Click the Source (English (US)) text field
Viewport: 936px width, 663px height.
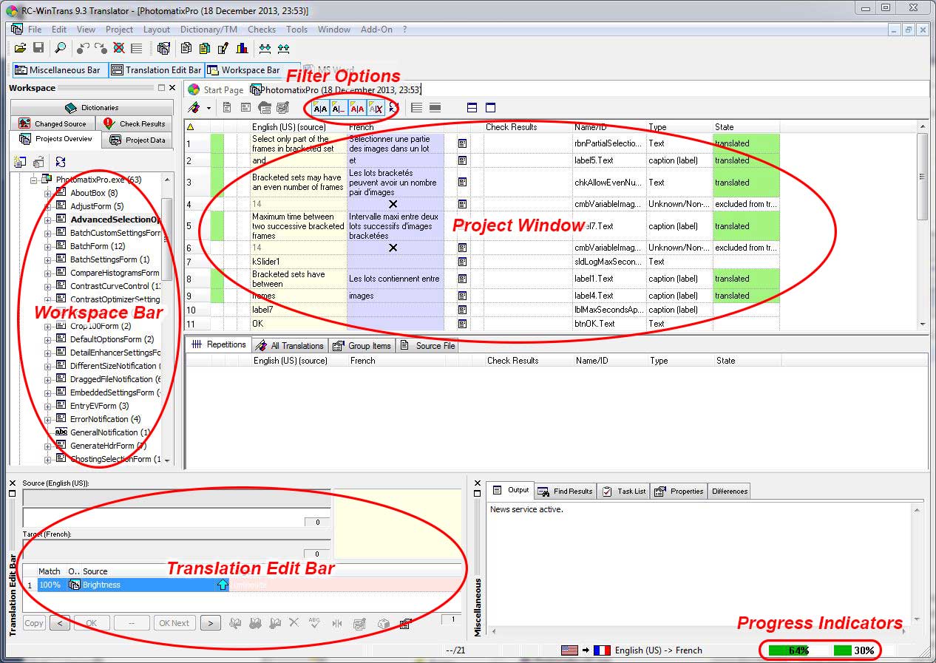point(177,517)
